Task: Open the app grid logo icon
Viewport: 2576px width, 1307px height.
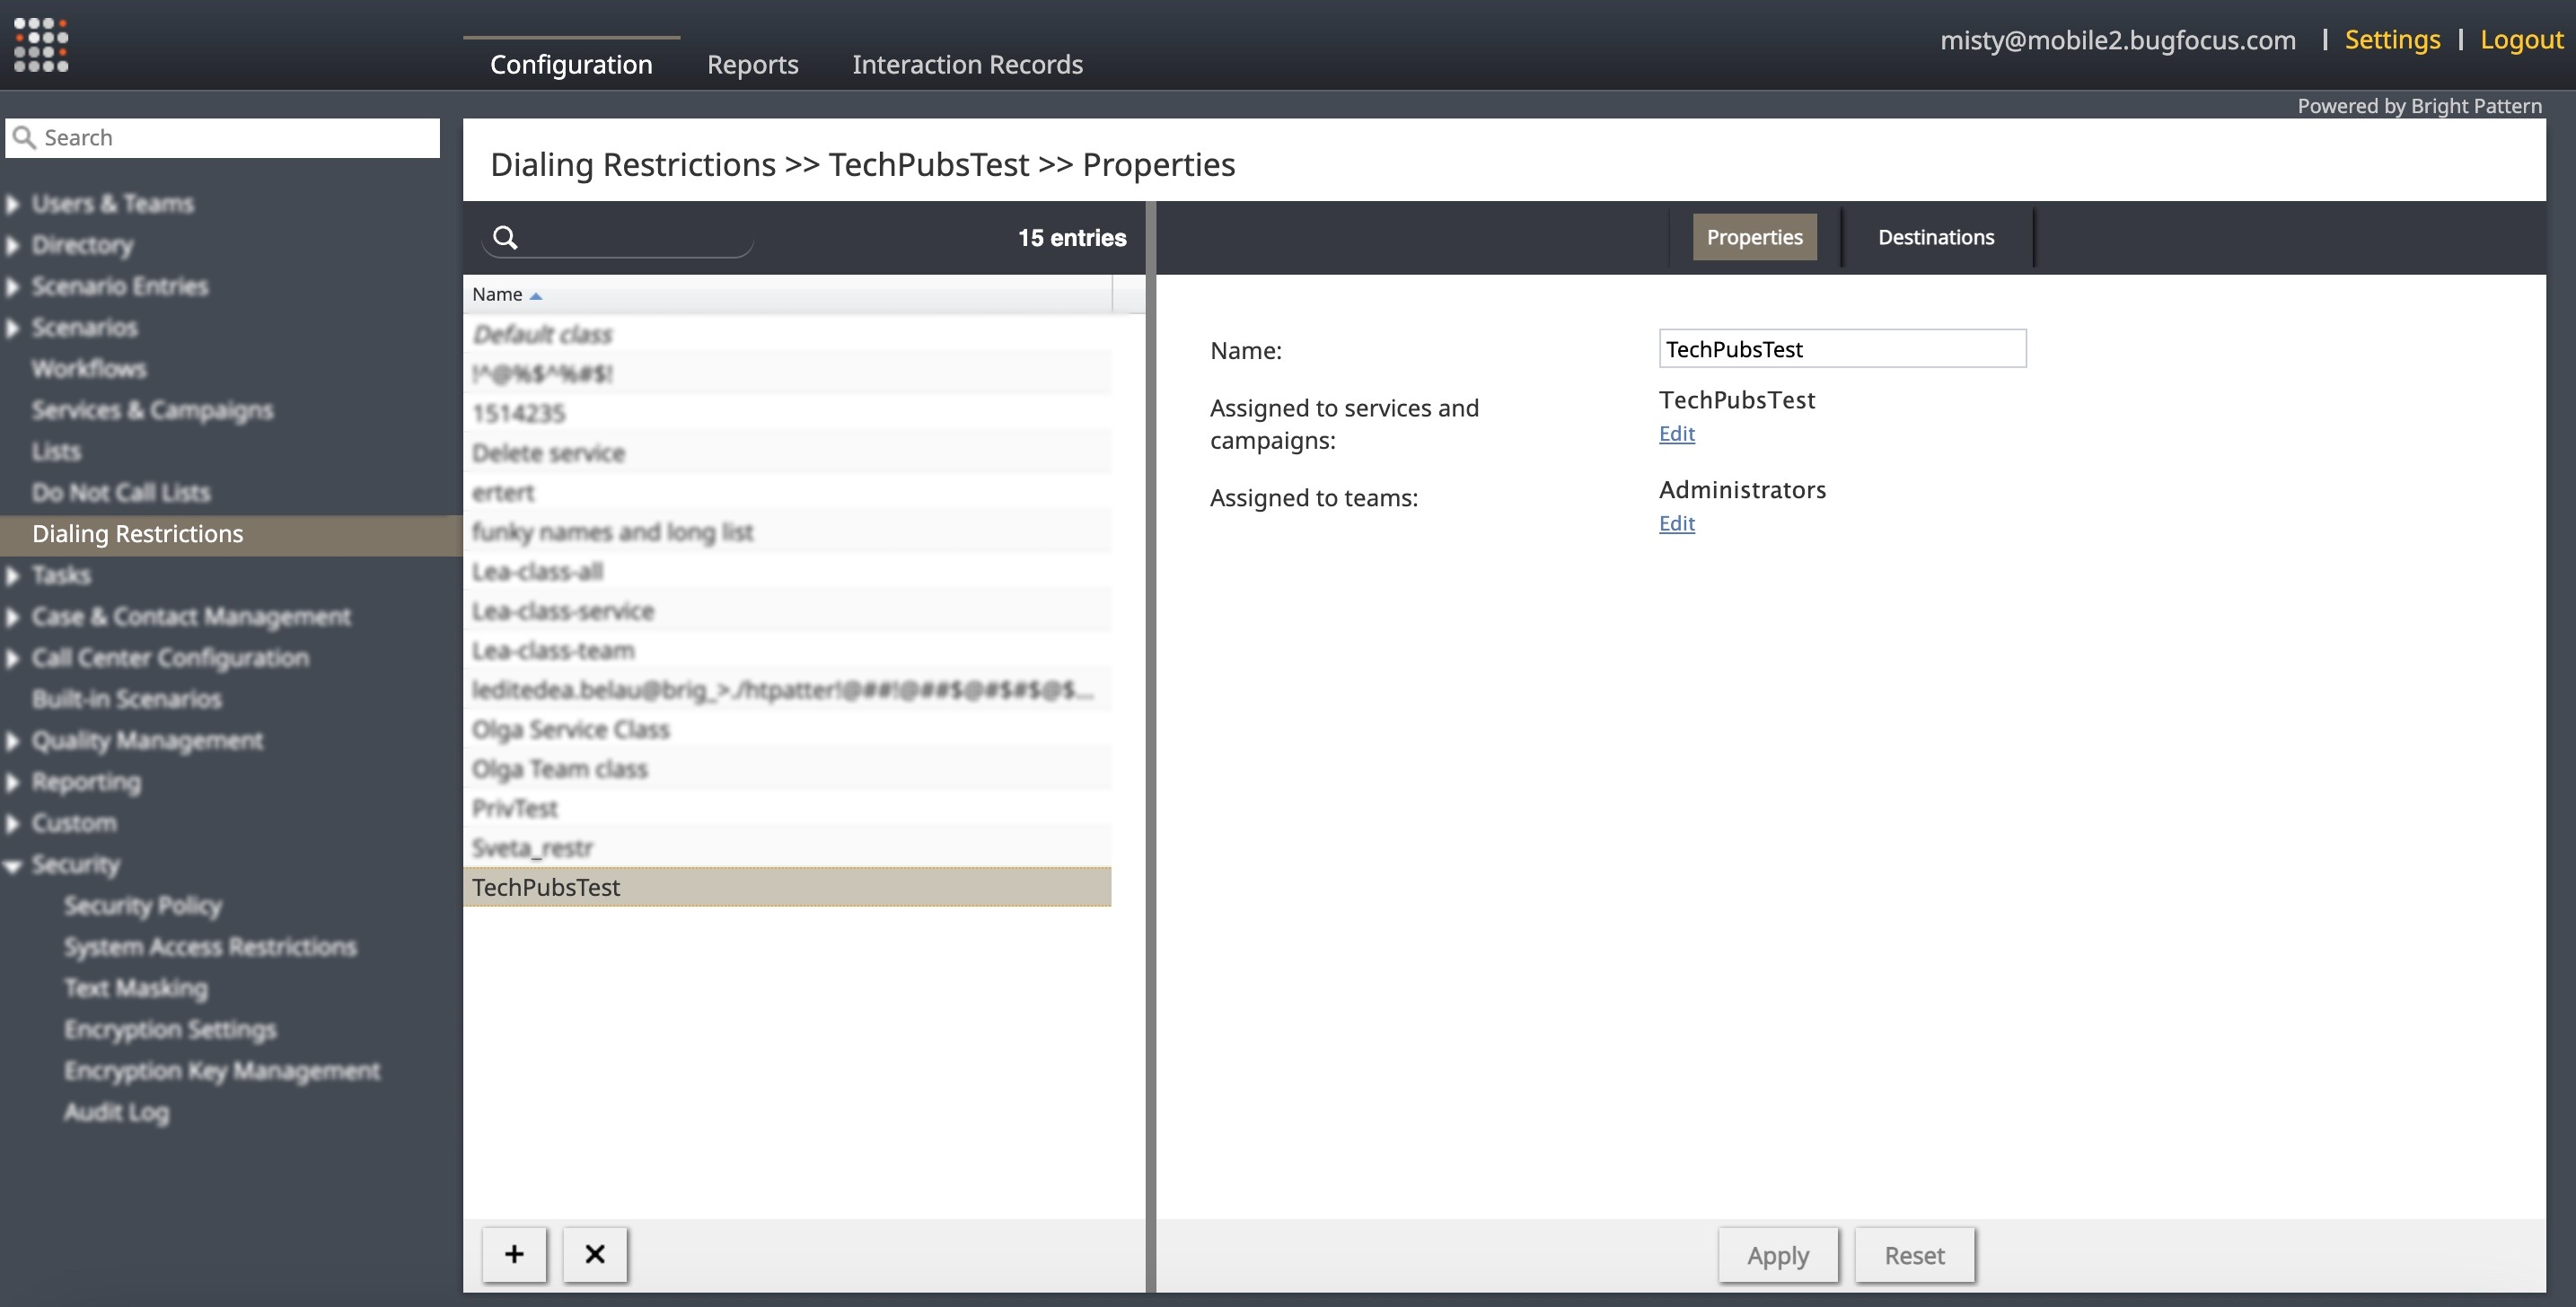Action: 41,45
